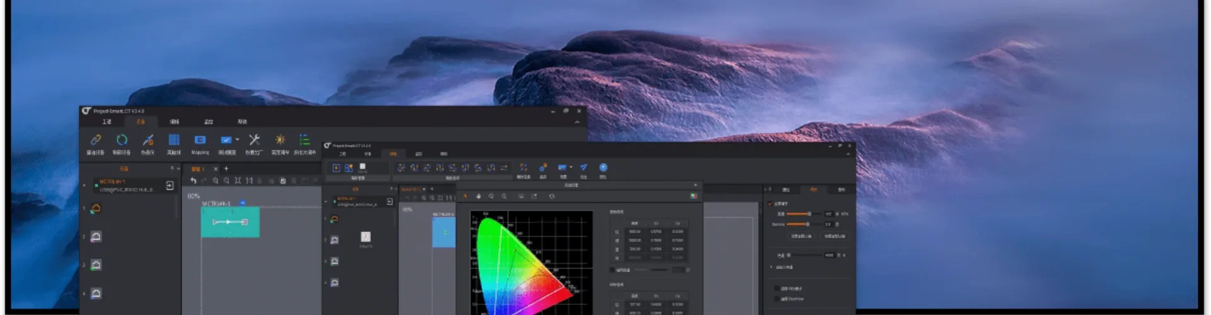
Task: Click the zoom-out magnifier in gamut dialog toolbar
Action: 504,197
